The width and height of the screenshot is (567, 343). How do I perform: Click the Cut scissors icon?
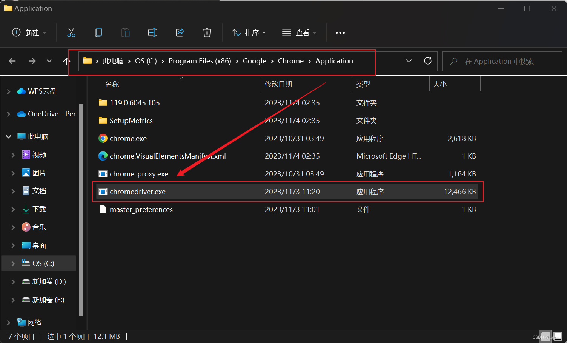[71, 32]
